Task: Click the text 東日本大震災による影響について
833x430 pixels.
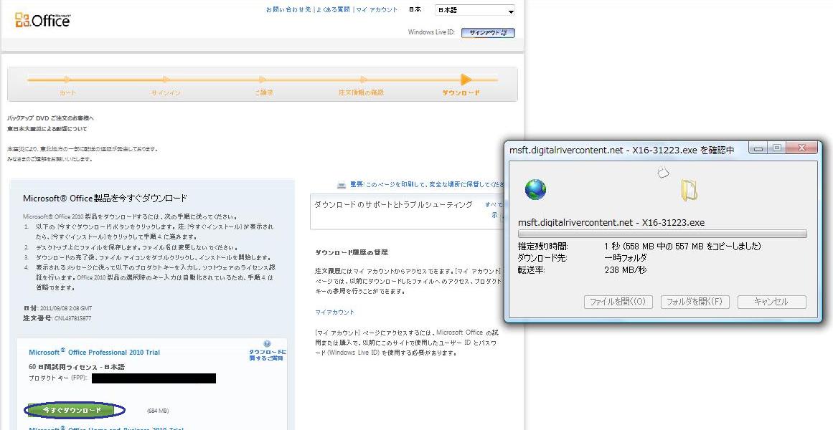Action: [47, 129]
